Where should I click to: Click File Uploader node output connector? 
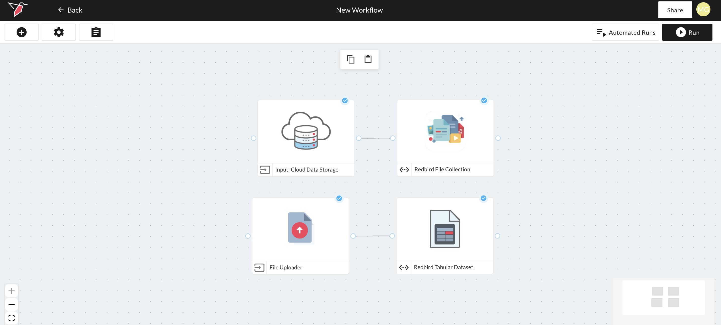coord(353,236)
